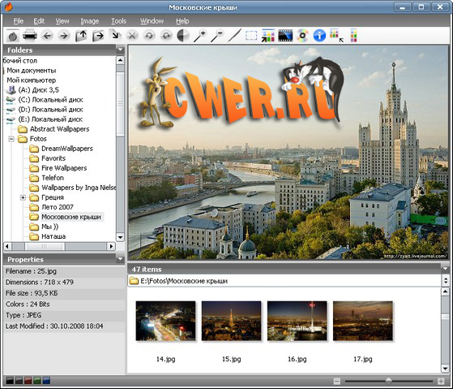Select the dark gray swatch in status bar
Viewport: 453px width, 389px height.
(19, 381)
